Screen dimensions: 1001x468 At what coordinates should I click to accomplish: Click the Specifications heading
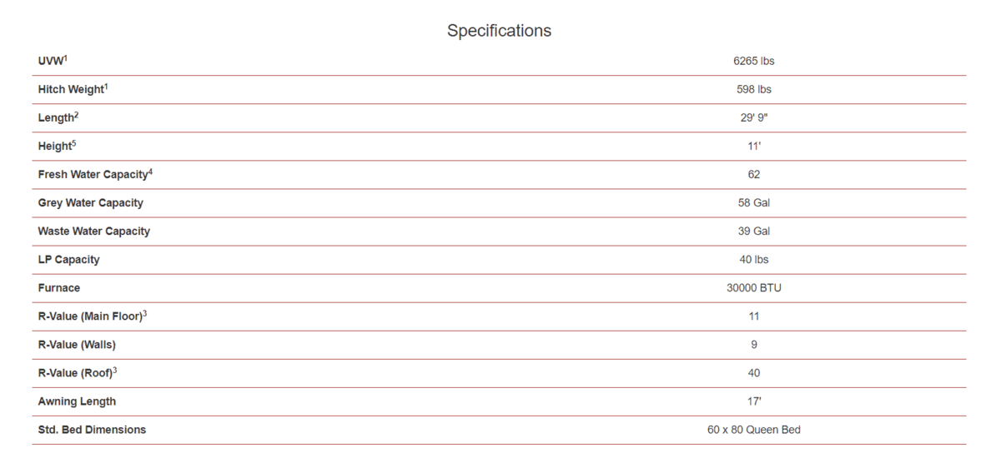499,31
